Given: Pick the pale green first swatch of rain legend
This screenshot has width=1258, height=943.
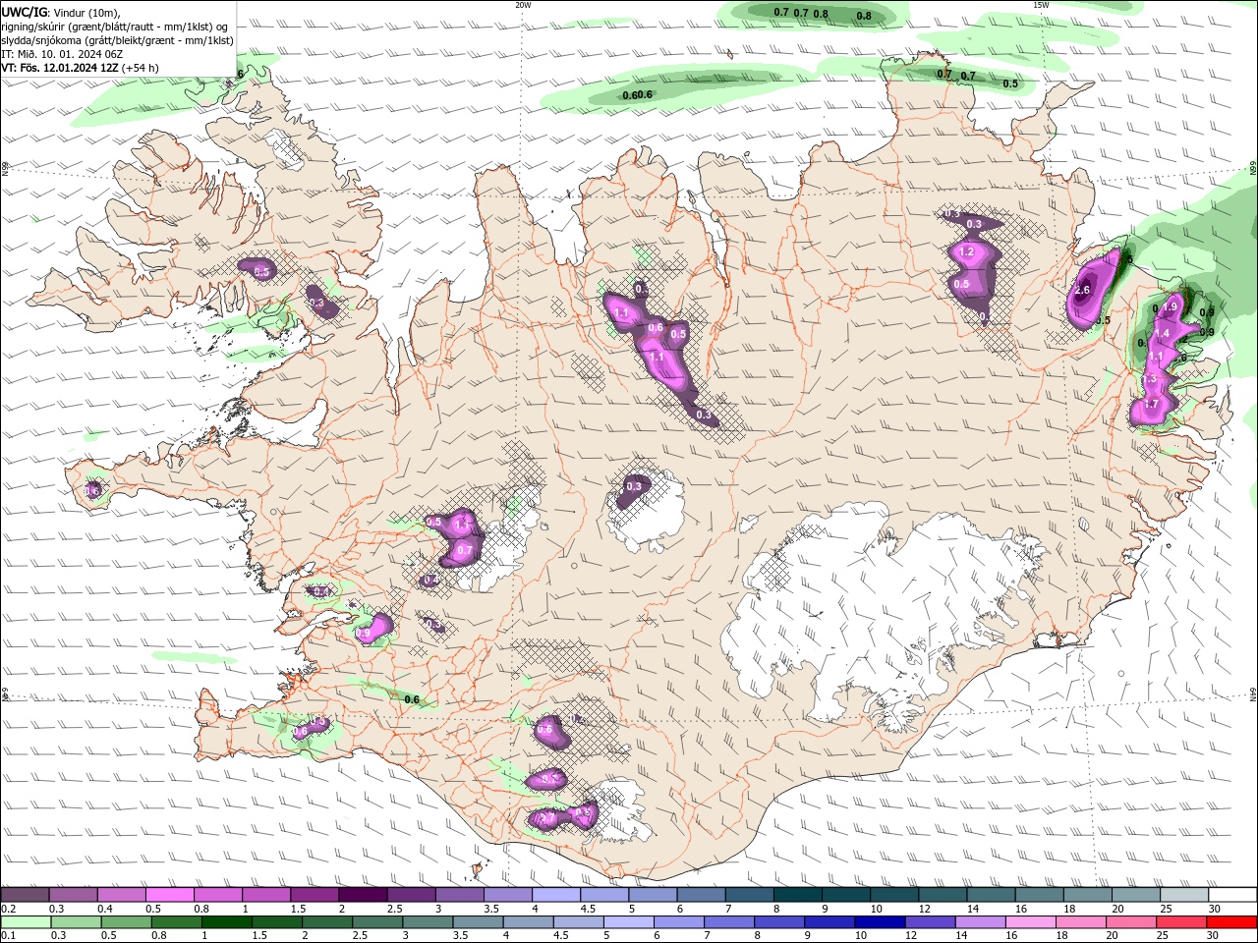Looking at the screenshot, I should click(x=26, y=922).
